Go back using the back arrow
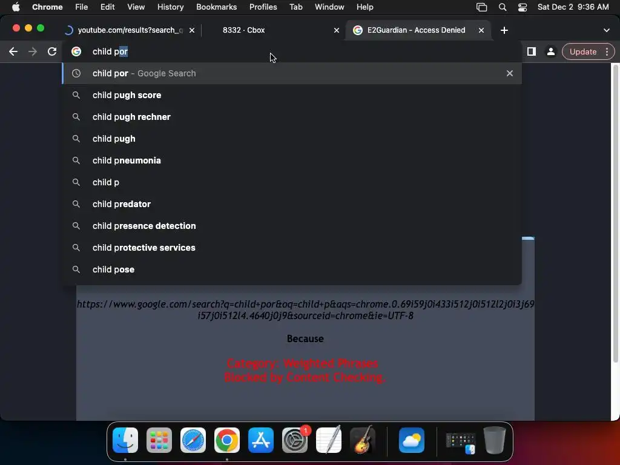Viewport: 620px width, 465px height. pos(13,52)
